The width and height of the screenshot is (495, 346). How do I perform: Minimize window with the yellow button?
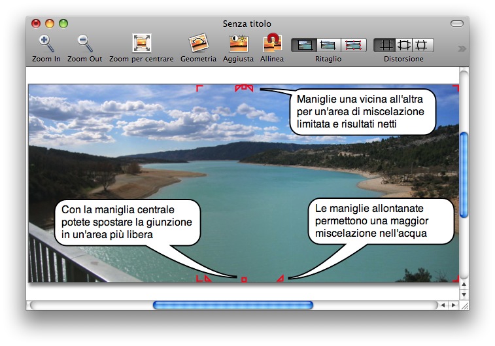(50, 24)
